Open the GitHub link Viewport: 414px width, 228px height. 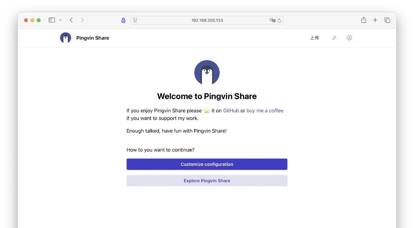point(231,111)
